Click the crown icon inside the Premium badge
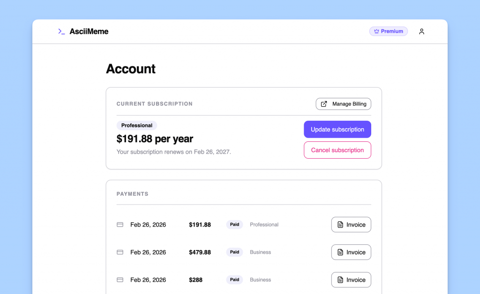This screenshot has height=294, width=480. point(376,31)
